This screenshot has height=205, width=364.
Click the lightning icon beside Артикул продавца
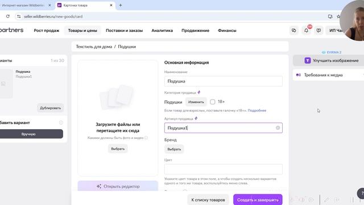tap(196, 118)
